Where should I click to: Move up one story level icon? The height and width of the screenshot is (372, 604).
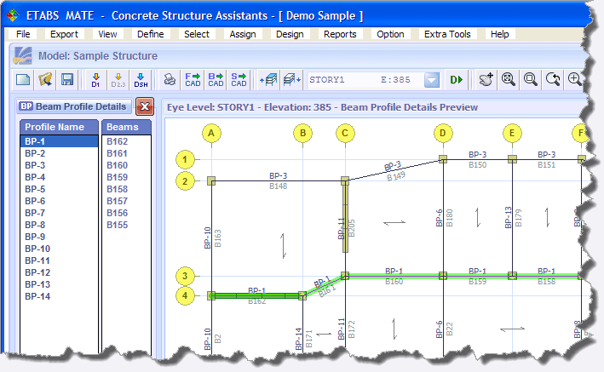(267, 79)
